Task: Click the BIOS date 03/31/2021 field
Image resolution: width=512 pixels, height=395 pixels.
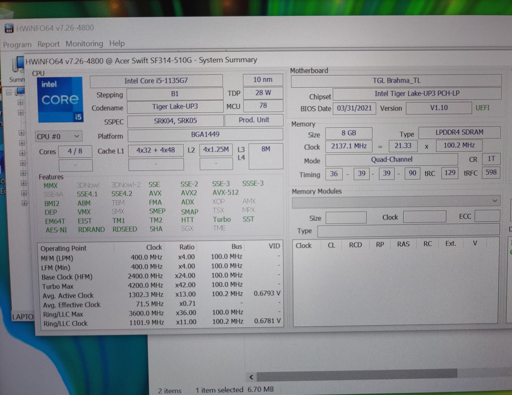Action: tap(354, 108)
